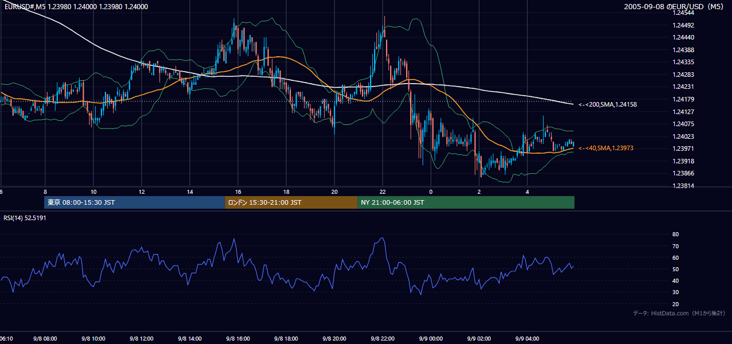This screenshot has width=732, height=344.
Task: Click the 9/8 14:00 time axis label
Action: coord(190,338)
